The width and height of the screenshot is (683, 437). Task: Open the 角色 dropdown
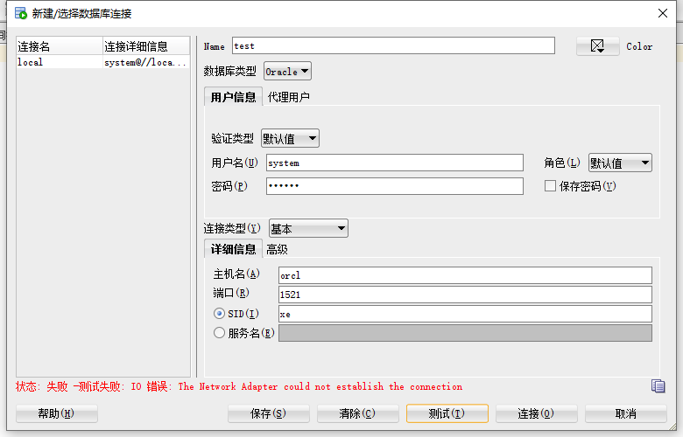coord(620,163)
